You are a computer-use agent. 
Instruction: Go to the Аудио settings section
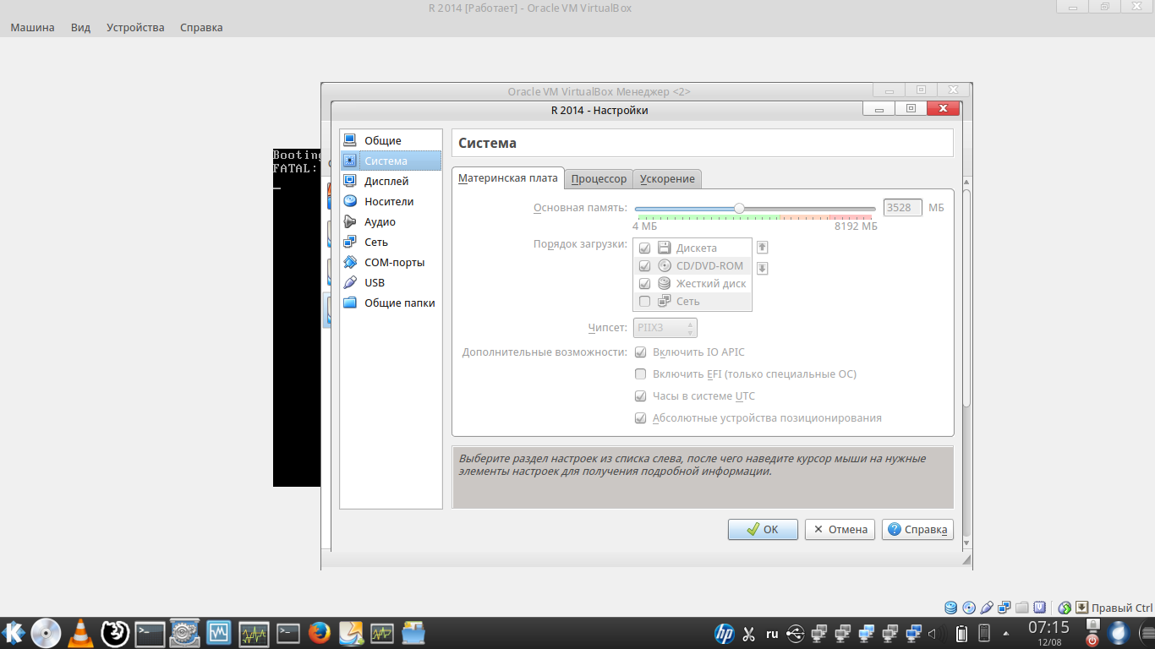coord(380,221)
